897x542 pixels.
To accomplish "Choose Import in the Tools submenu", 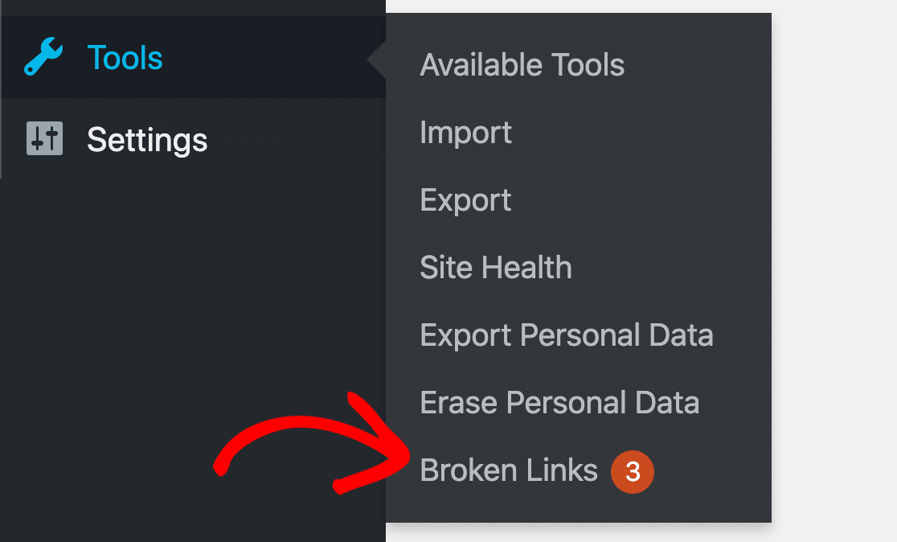I will coord(465,133).
